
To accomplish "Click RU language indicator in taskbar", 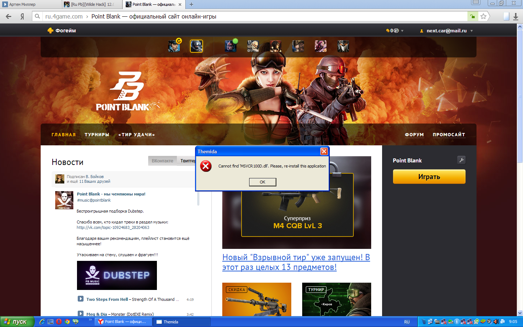I will [x=407, y=322].
